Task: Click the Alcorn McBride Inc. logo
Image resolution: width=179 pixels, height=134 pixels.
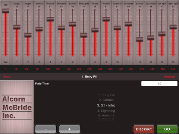Action: (x=17, y=107)
